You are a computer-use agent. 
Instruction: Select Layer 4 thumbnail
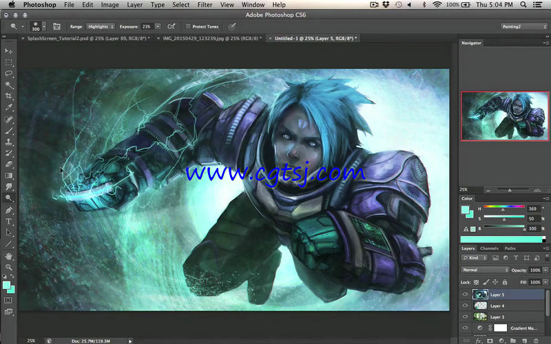tap(480, 305)
